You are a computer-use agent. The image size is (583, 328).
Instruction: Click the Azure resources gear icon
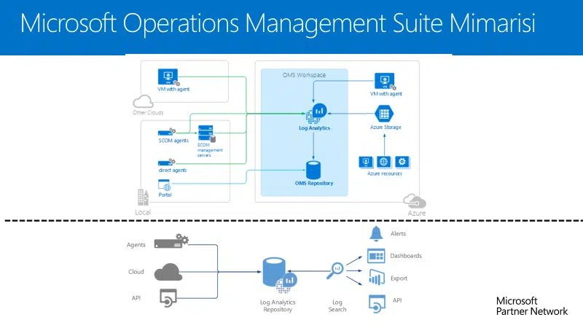(x=402, y=162)
